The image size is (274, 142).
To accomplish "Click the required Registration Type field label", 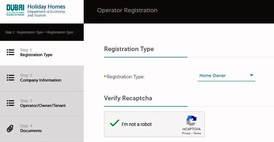I will click(x=125, y=76).
